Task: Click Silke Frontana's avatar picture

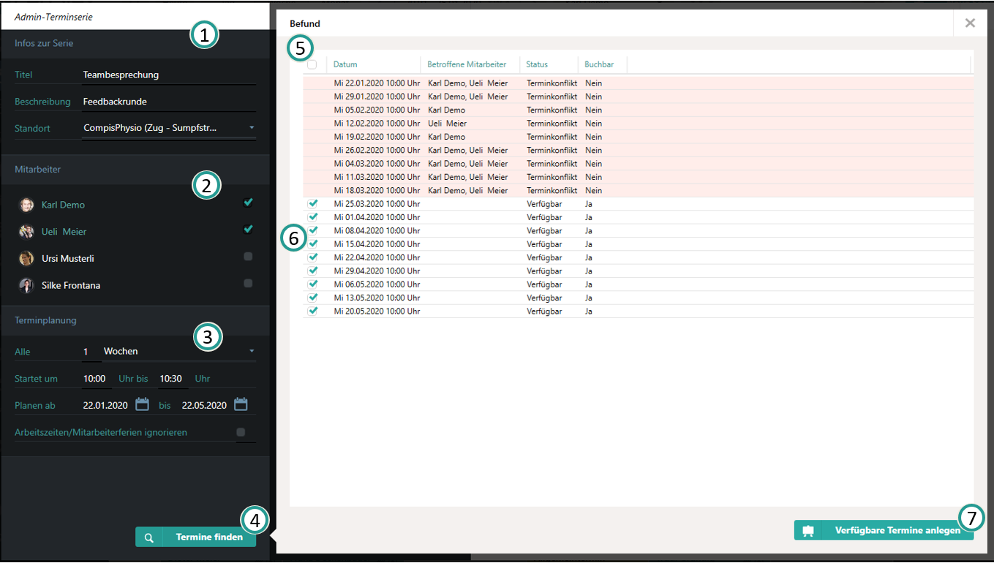Action: [x=26, y=286]
